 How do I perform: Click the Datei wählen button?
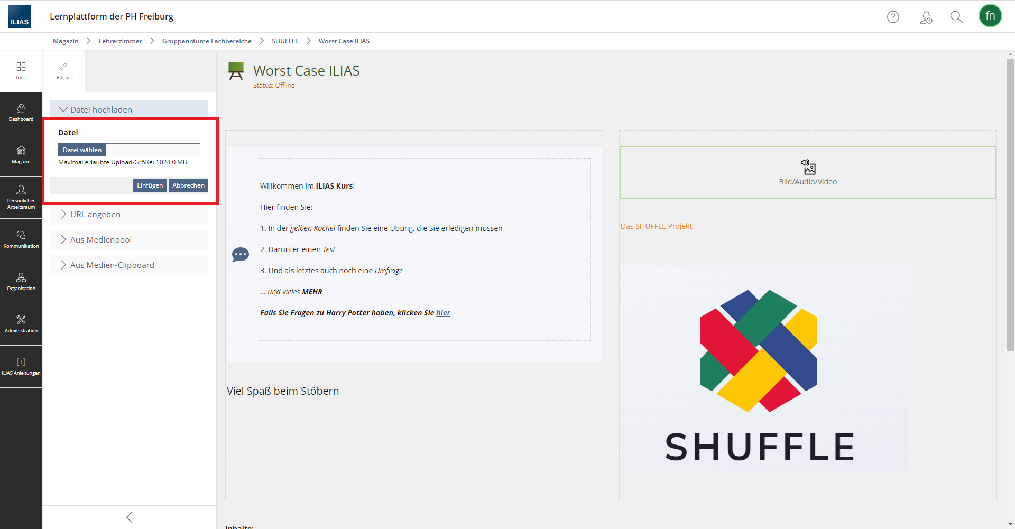(82, 150)
